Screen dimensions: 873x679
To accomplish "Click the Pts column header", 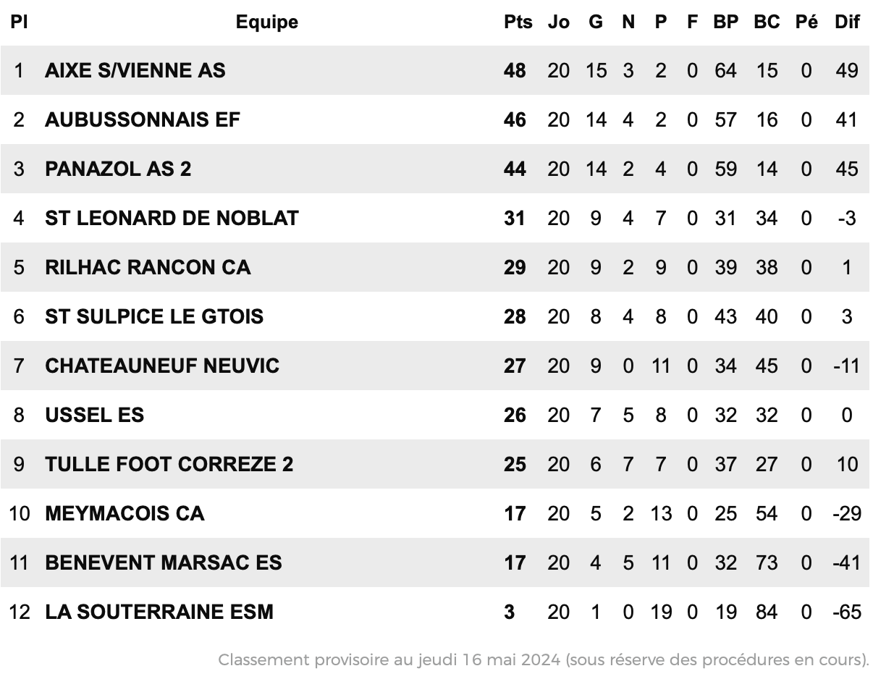I will (x=518, y=22).
